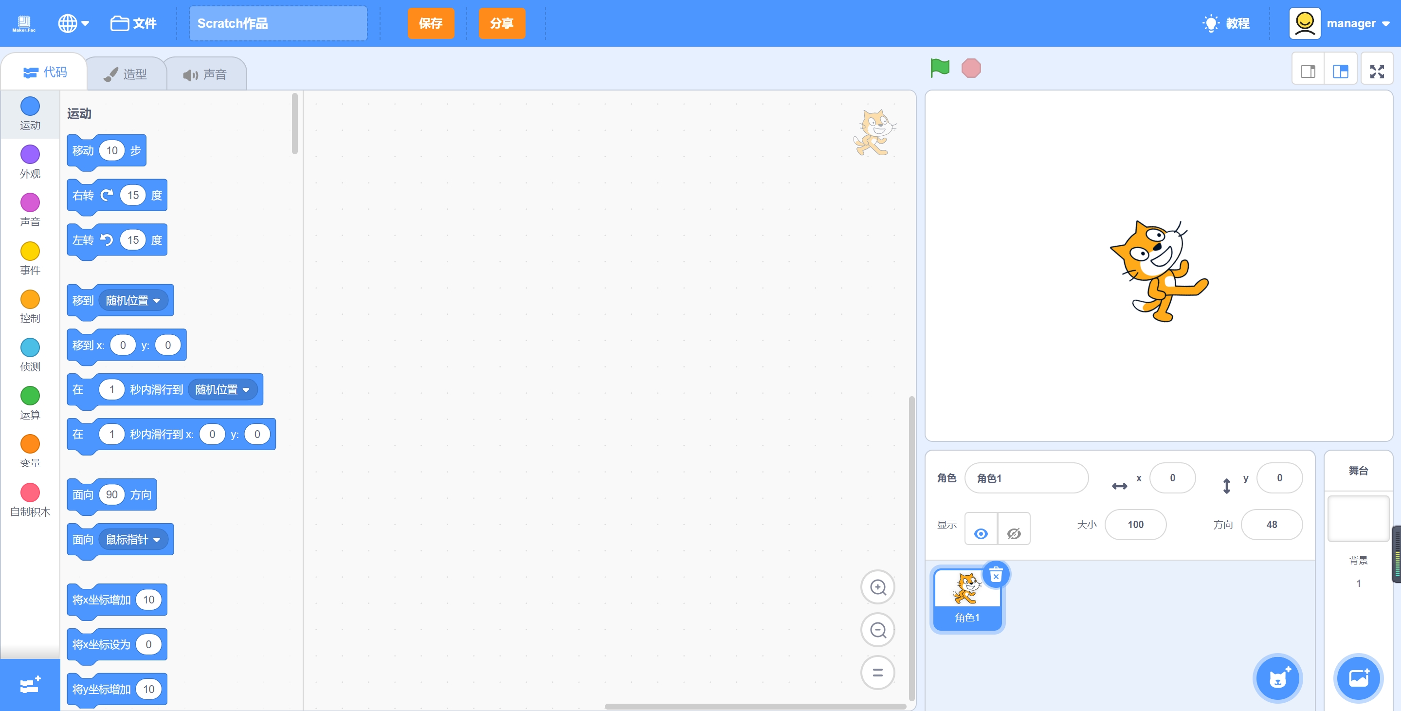Click the 分享 share button

502,23
